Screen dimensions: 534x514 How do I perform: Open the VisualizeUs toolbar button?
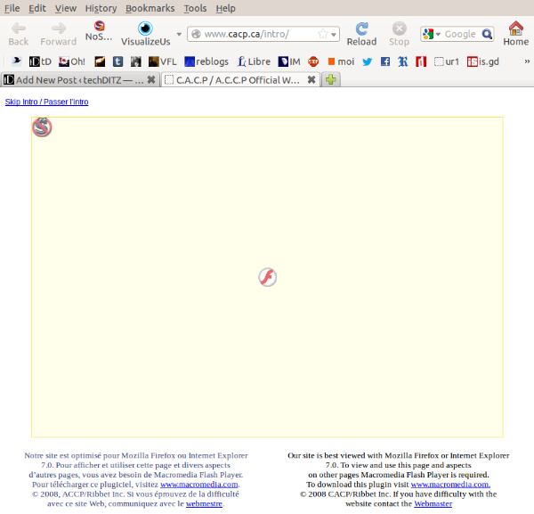click(145, 34)
